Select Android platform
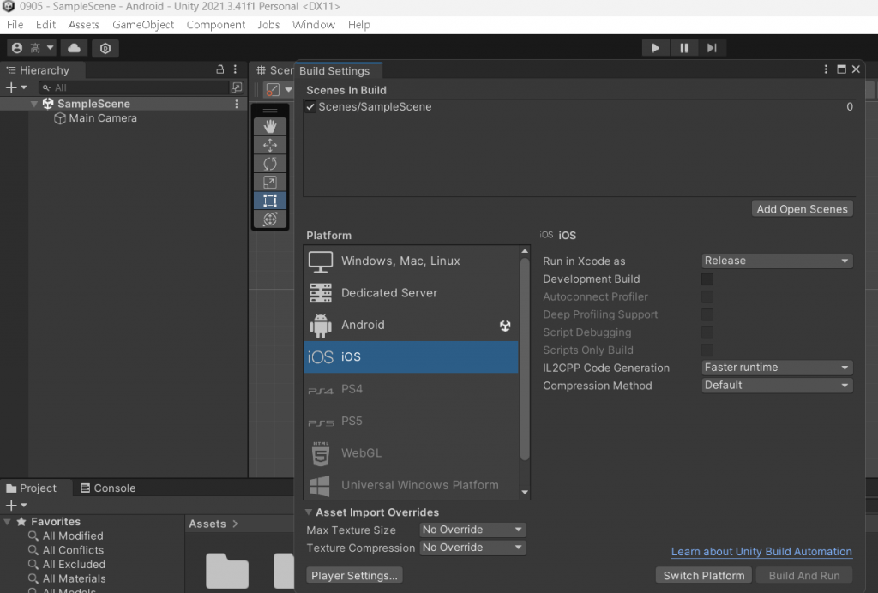Image resolution: width=878 pixels, height=593 pixels. [x=411, y=325]
